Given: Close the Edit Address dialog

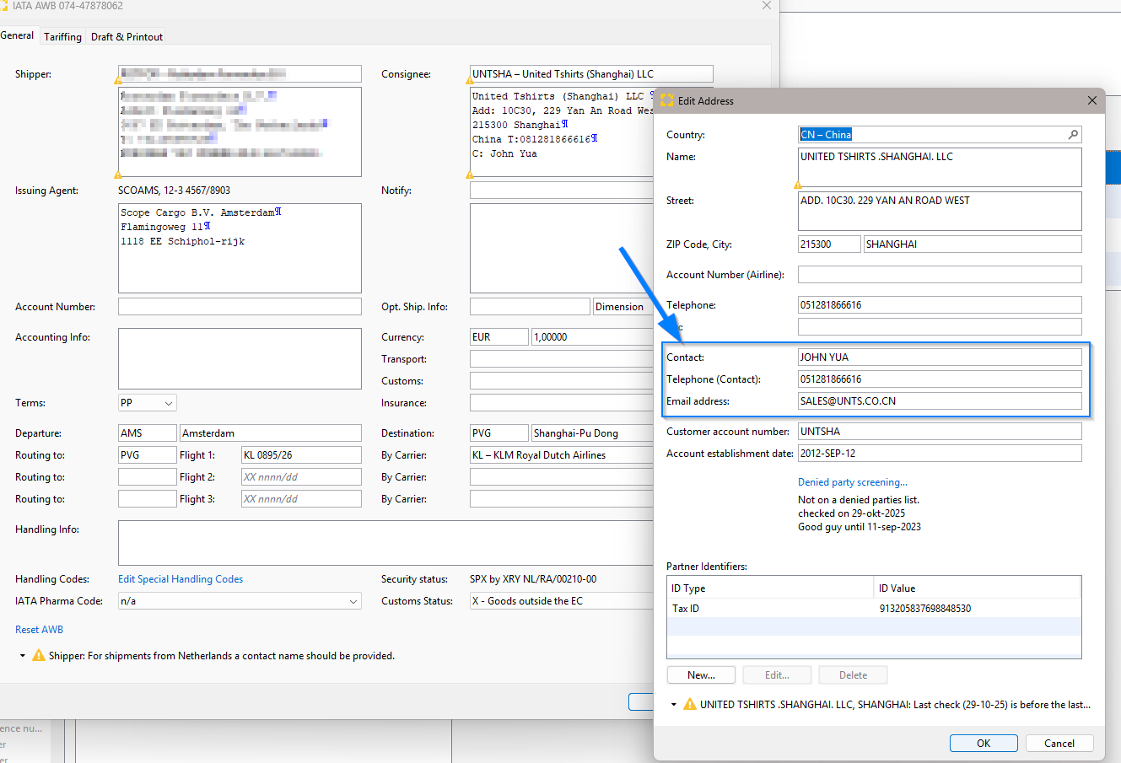Looking at the screenshot, I should [x=1092, y=100].
